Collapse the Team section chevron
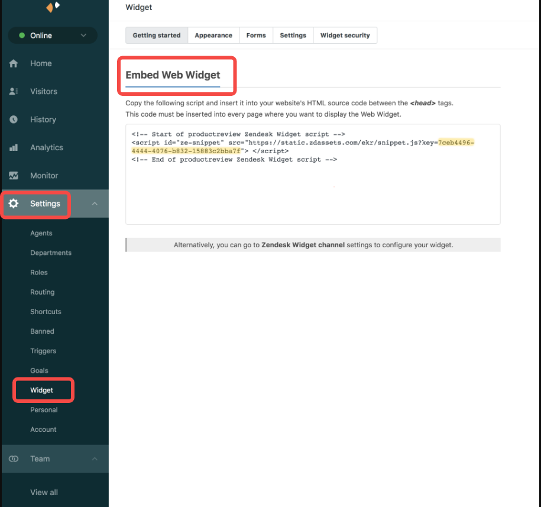This screenshot has height=507, width=541. 95,458
